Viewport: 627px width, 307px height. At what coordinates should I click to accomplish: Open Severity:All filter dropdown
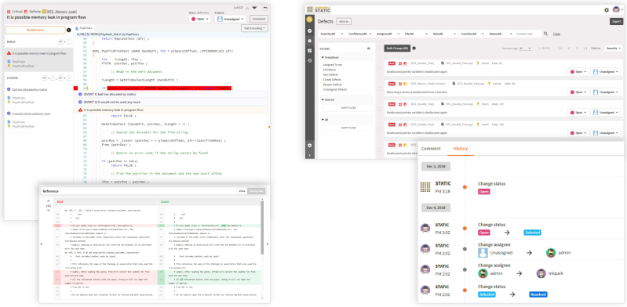point(331,34)
